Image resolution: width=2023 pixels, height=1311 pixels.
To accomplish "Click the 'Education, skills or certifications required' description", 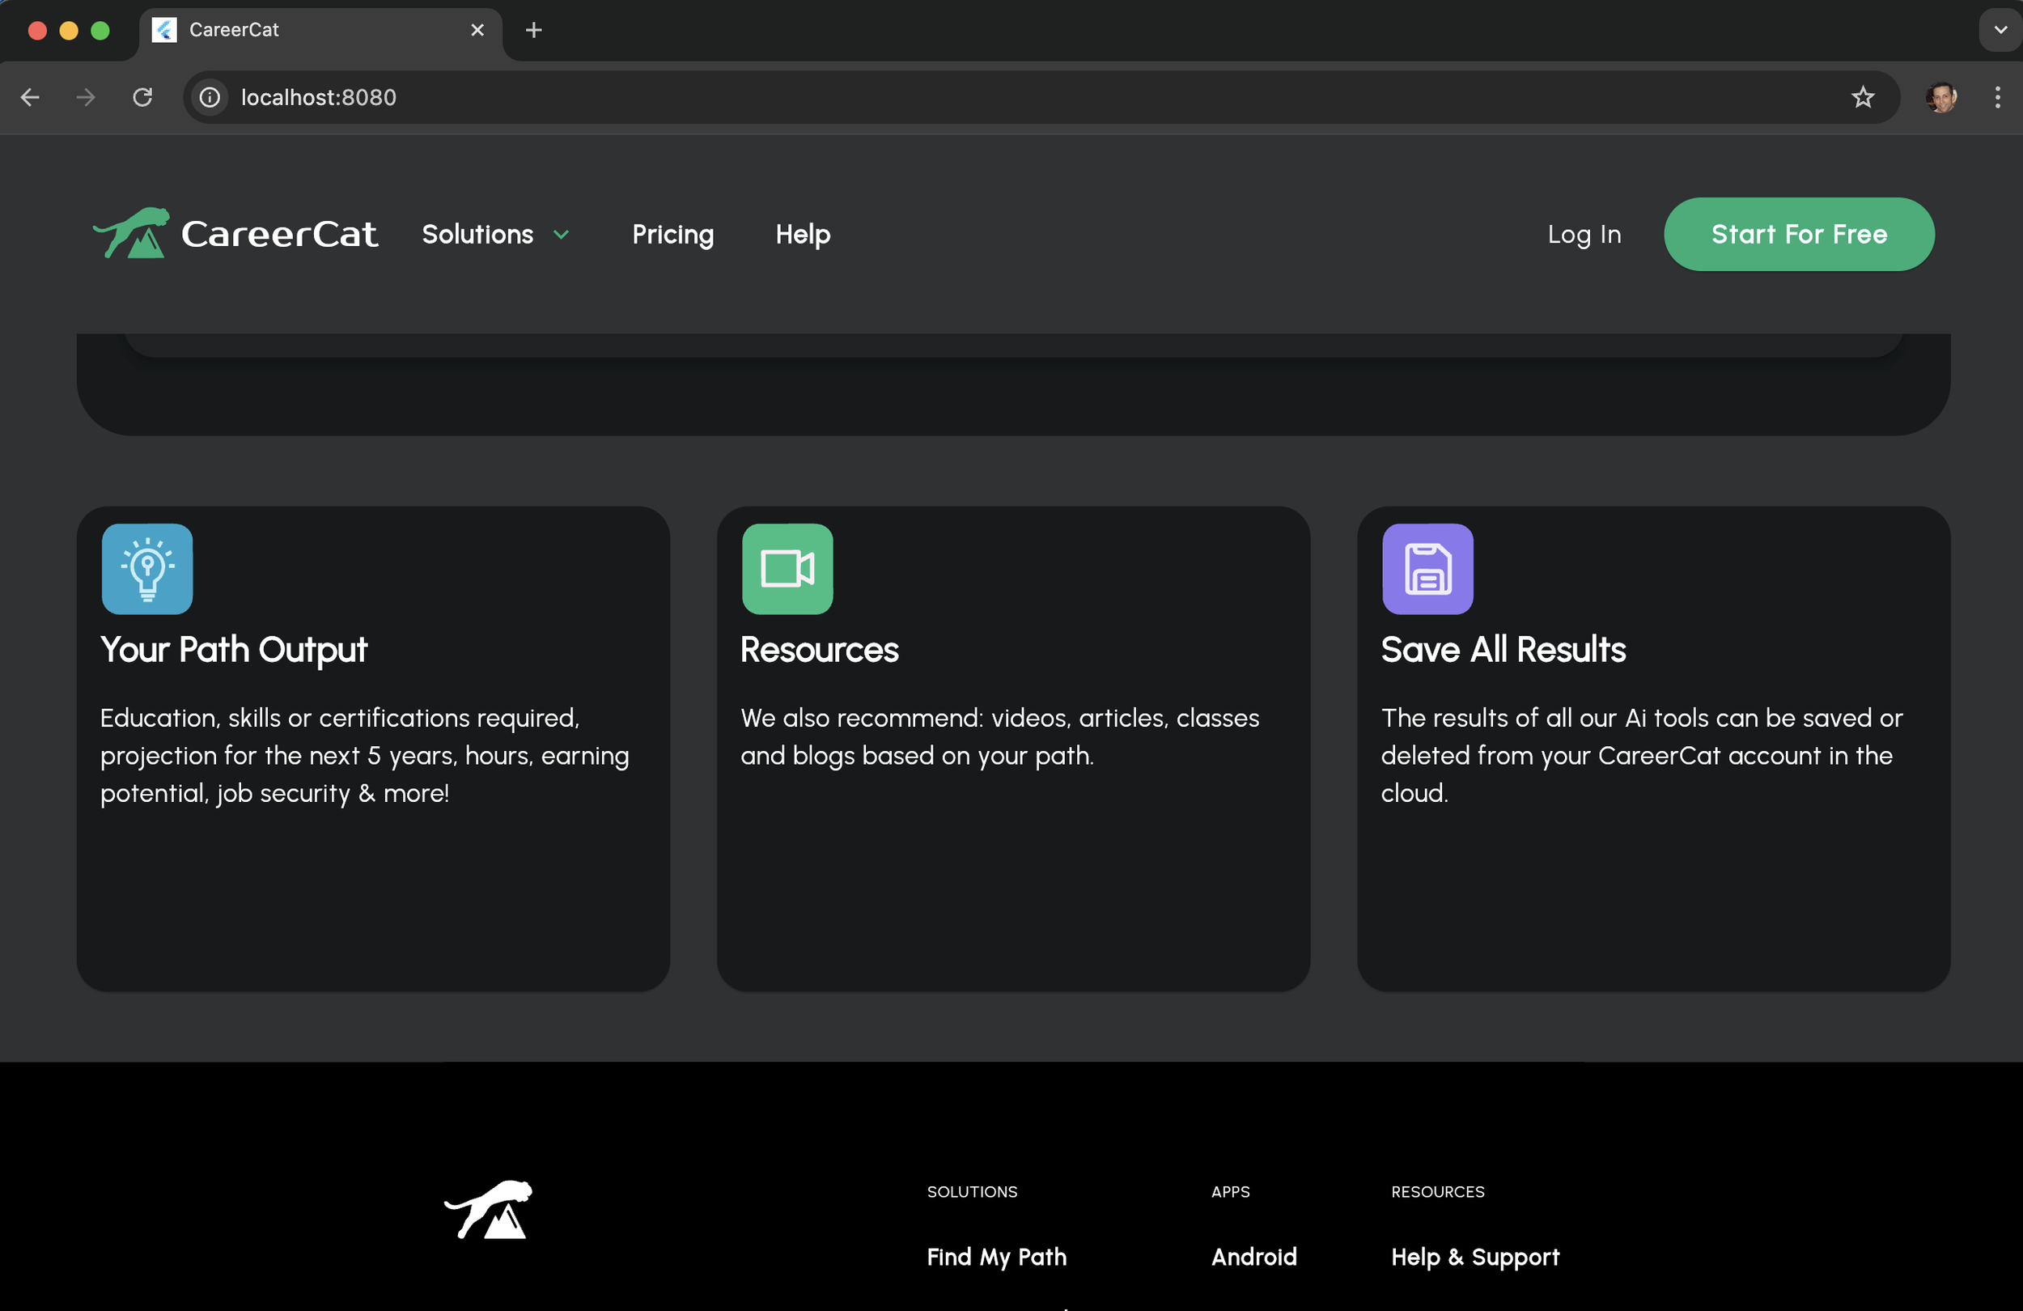I will [366, 756].
